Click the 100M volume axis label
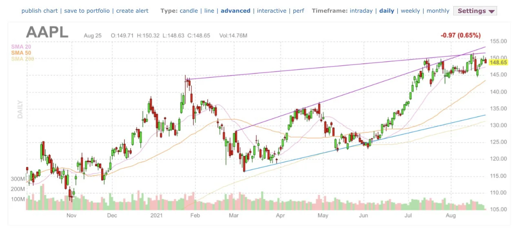The width and height of the screenshot is (523, 229). coord(18,199)
